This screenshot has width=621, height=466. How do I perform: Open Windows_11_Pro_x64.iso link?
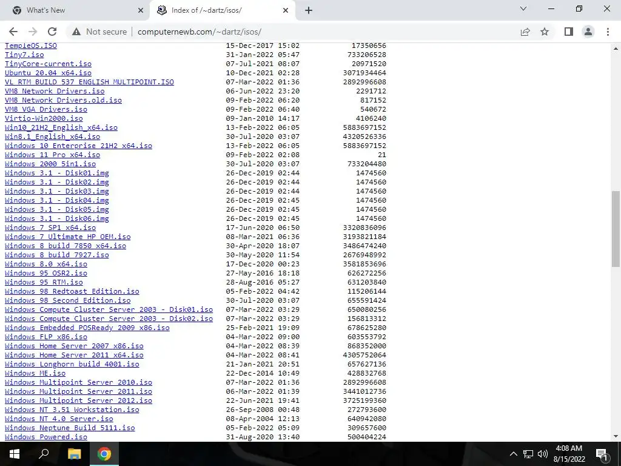pyautogui.click(x=52, y=155)
